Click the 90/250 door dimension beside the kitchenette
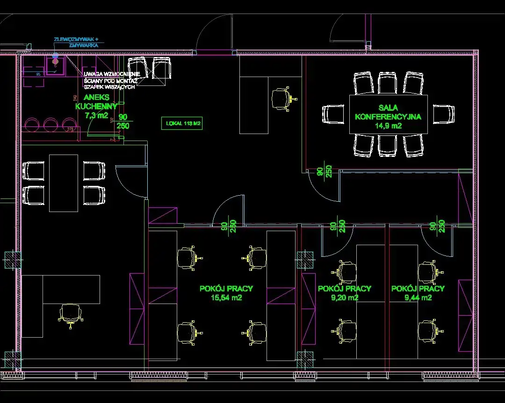This screenshot has height=403, width=505. 123,121
